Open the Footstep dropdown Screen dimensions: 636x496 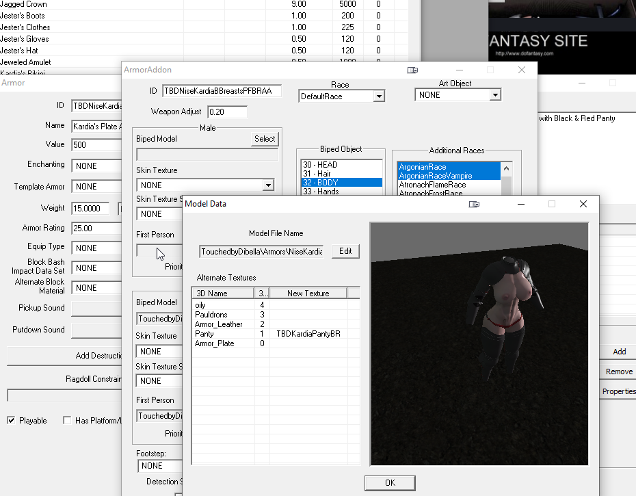coord(160,466)
